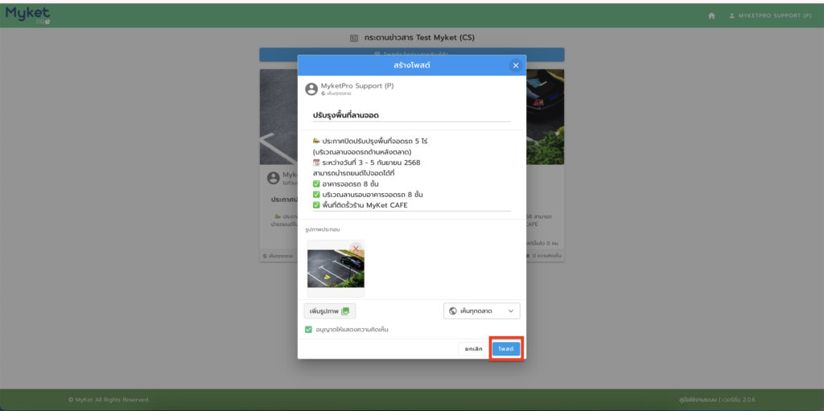824x411 pixels.
Task: Open the MYKETPRO SUPPORT (P) user menu
Action: coord(770,16)
